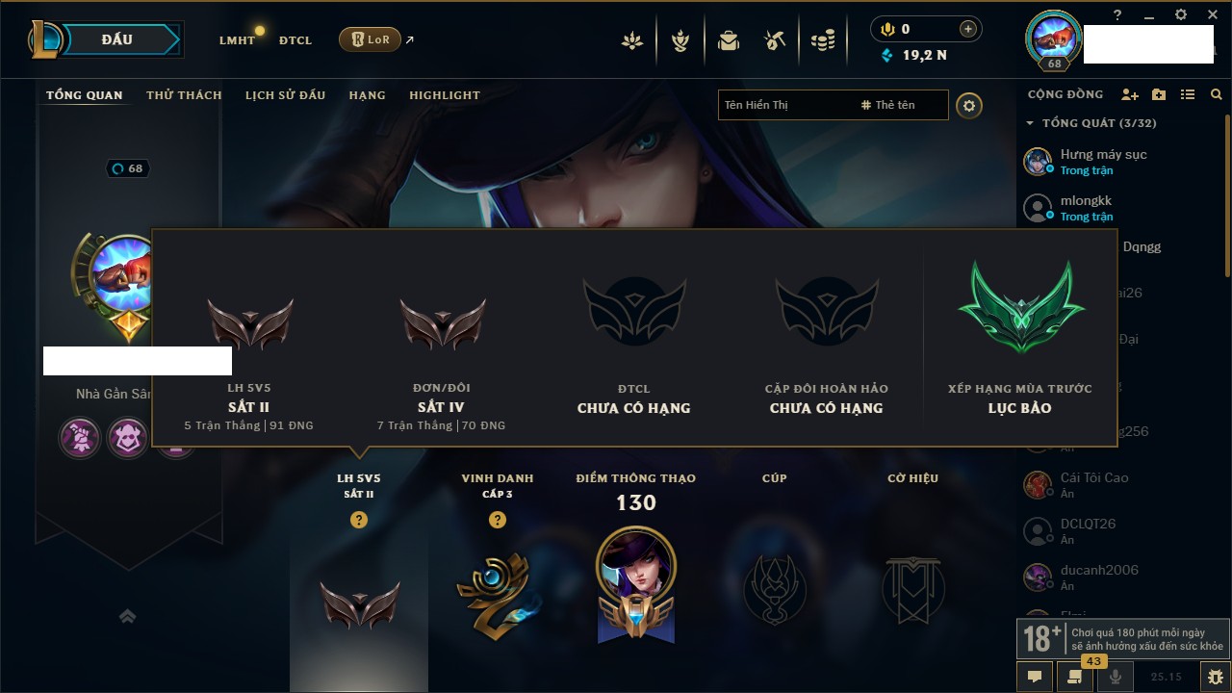Screen dimensions: 1232x693
Task: Click the ĐẤU play button
Action: pos(115,39)
